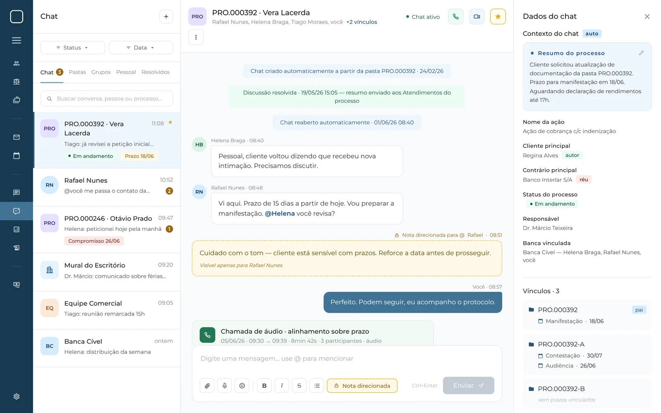This screenshot has height=413, width=661.
Task: Toggle strikethrough formatting
Action: coord(299,386)
